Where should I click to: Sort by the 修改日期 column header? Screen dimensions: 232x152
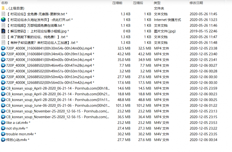point(196,3)
